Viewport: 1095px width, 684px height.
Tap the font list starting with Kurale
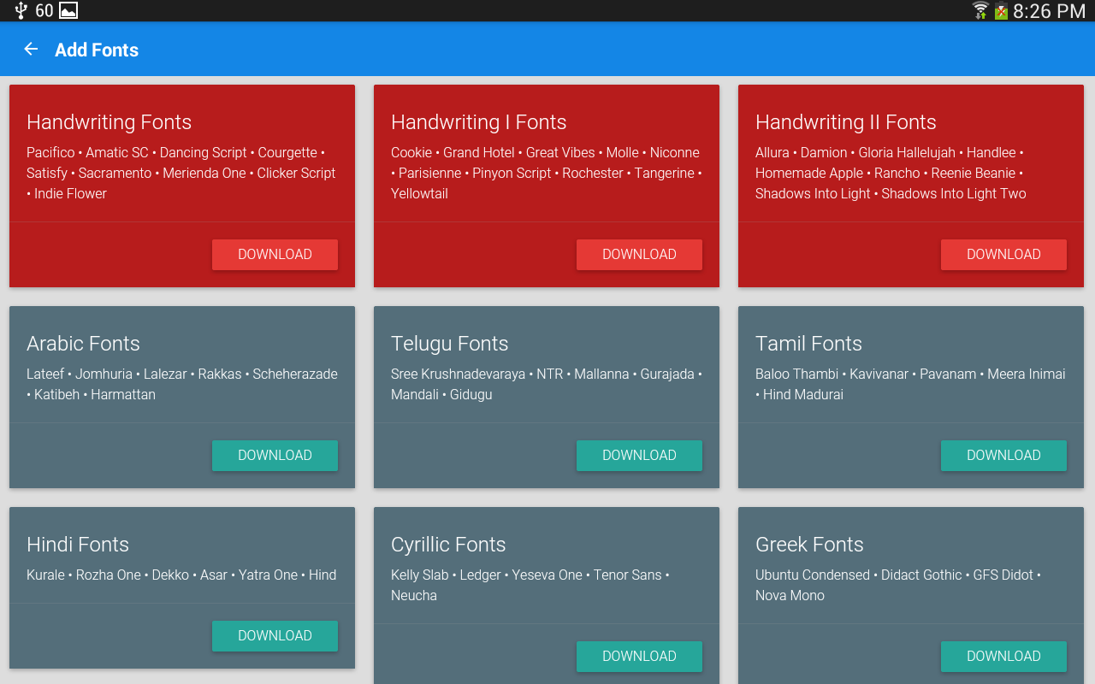[181, 575]
